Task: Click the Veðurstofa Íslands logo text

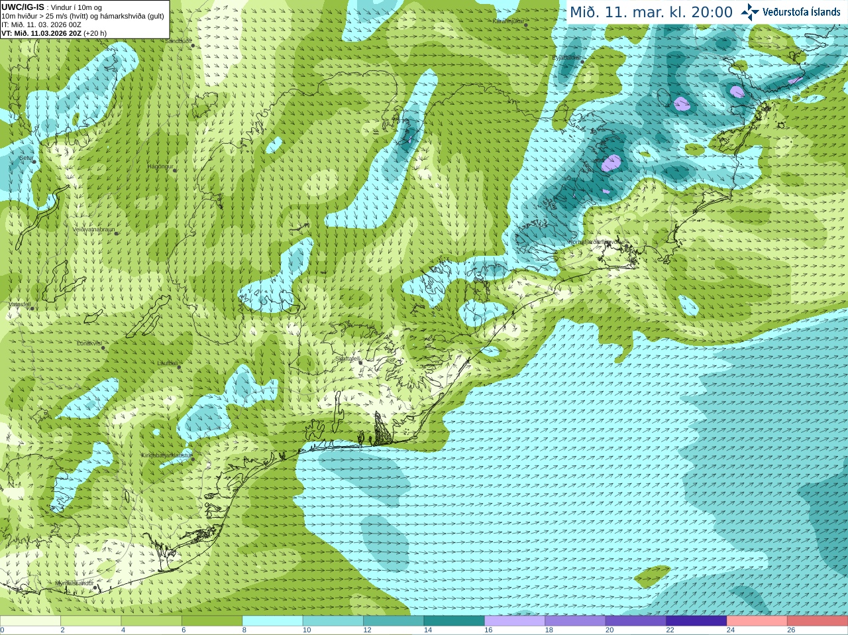Action: pyautogui.click(x=802, y=12)
